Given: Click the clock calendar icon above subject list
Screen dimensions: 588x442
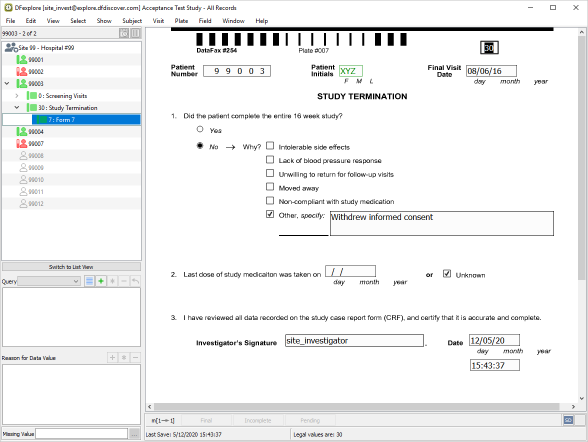Looking at the screenshot, I should [124, 33].
